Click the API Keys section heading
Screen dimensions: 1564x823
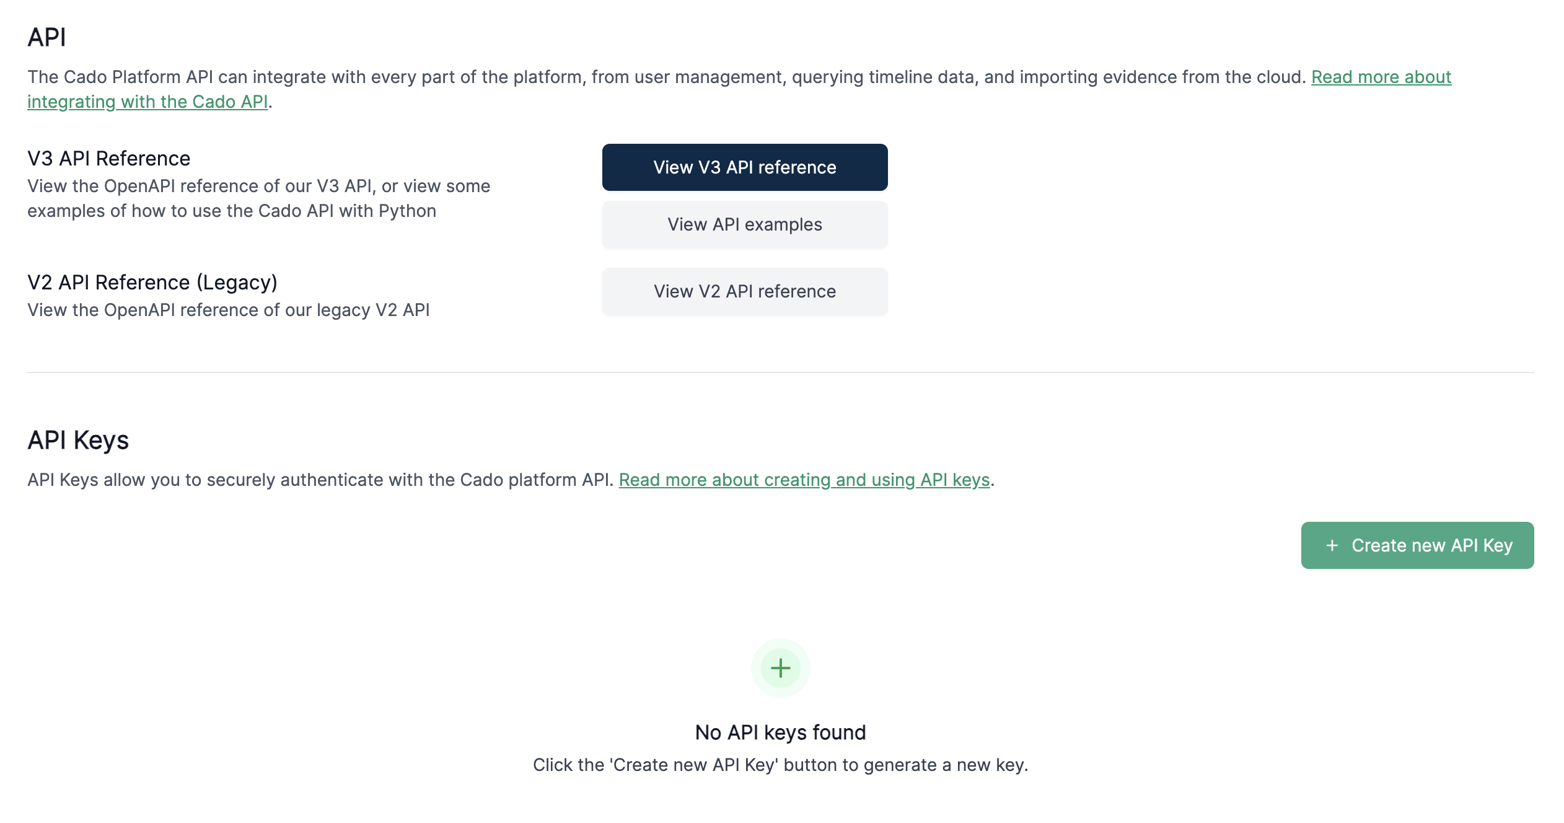pyautogui.click(x=77, y=439)
